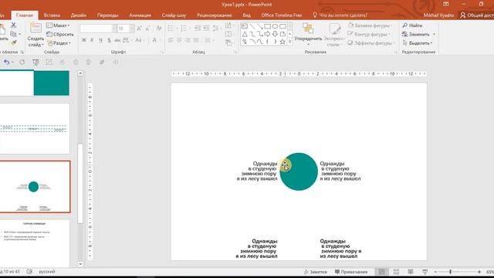Open the Контур фигуры shape outline dropdown
This screenshot has height=278, width=494.
(369, 34)
